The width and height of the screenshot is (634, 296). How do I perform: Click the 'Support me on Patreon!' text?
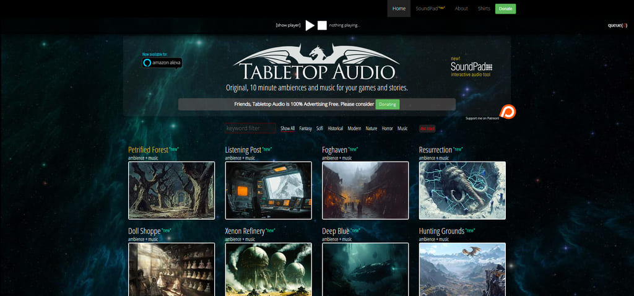pos(482,118)
